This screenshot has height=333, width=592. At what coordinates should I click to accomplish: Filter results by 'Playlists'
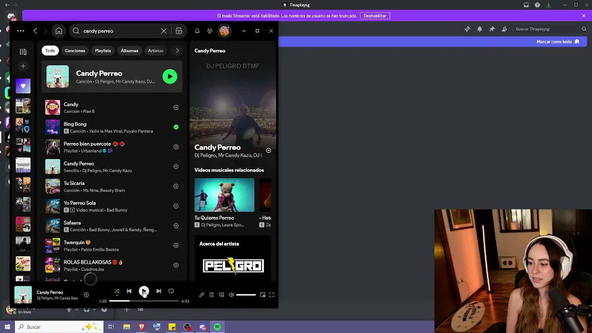[x=103, y=50]
